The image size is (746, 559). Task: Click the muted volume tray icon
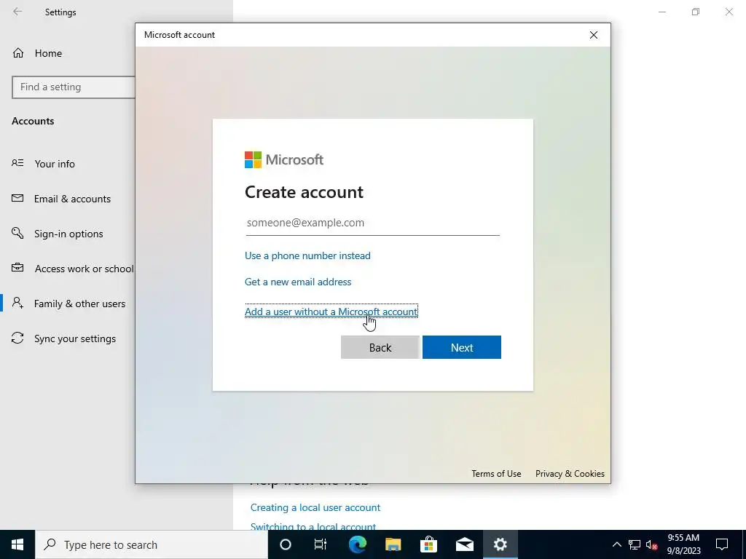pyautogui.click(x=652, y=544)
